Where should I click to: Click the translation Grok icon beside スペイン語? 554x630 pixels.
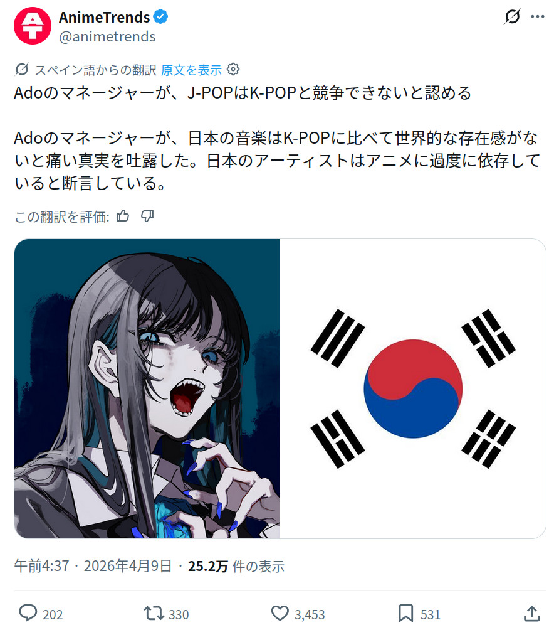tap(22, 70)
